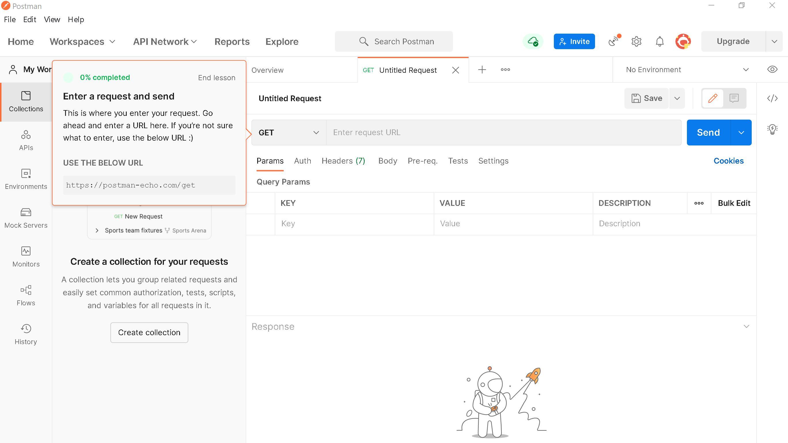Open the Mock Servers sidebar icon

coord(26,217)
